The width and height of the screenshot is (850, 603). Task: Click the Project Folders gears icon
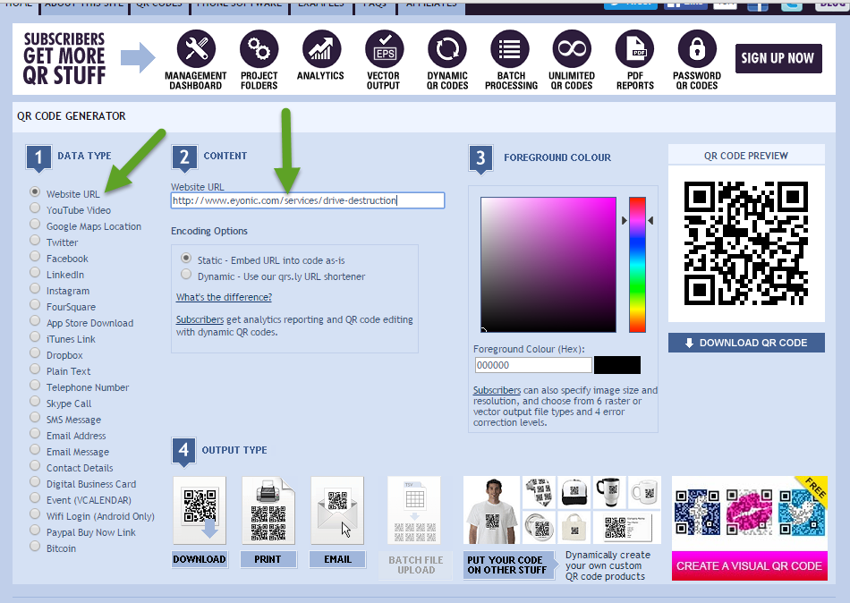tap(259, 49)
